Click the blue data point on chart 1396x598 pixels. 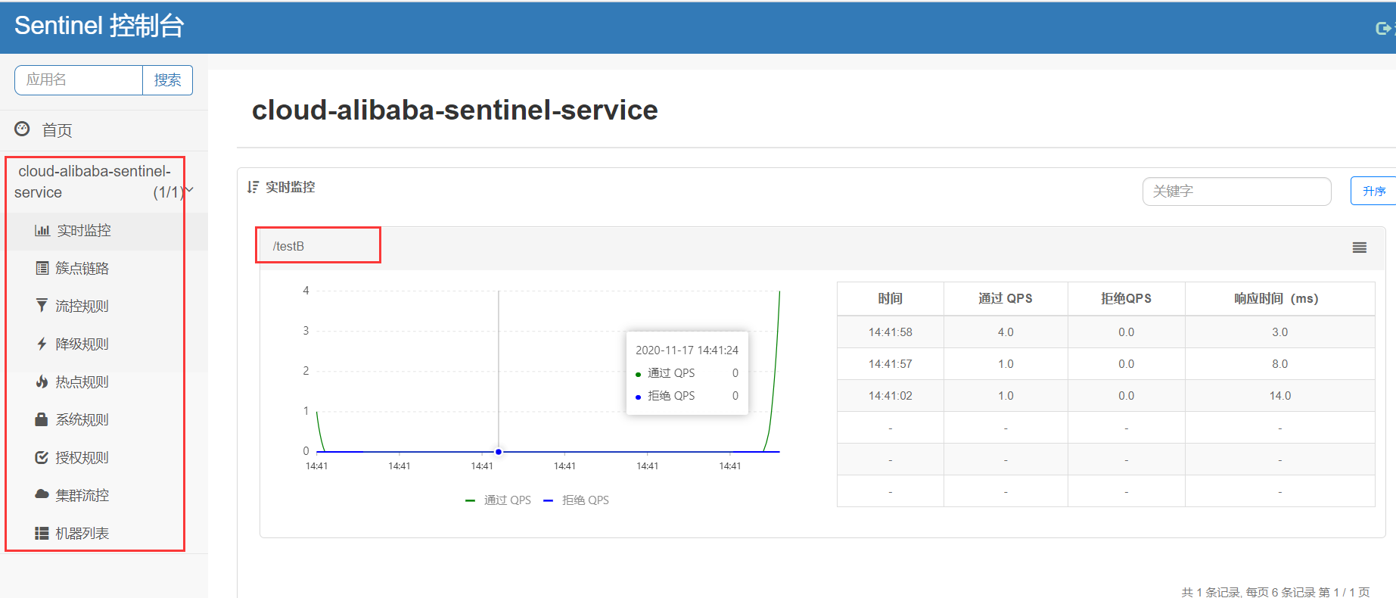(499, 452)
